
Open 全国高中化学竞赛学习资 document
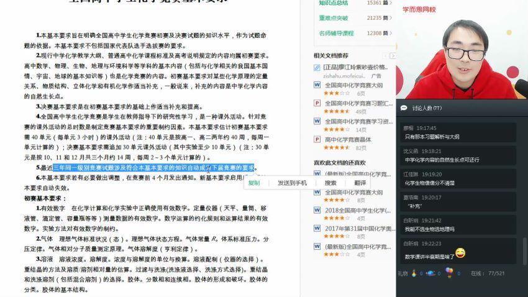[x=358, y=122]
